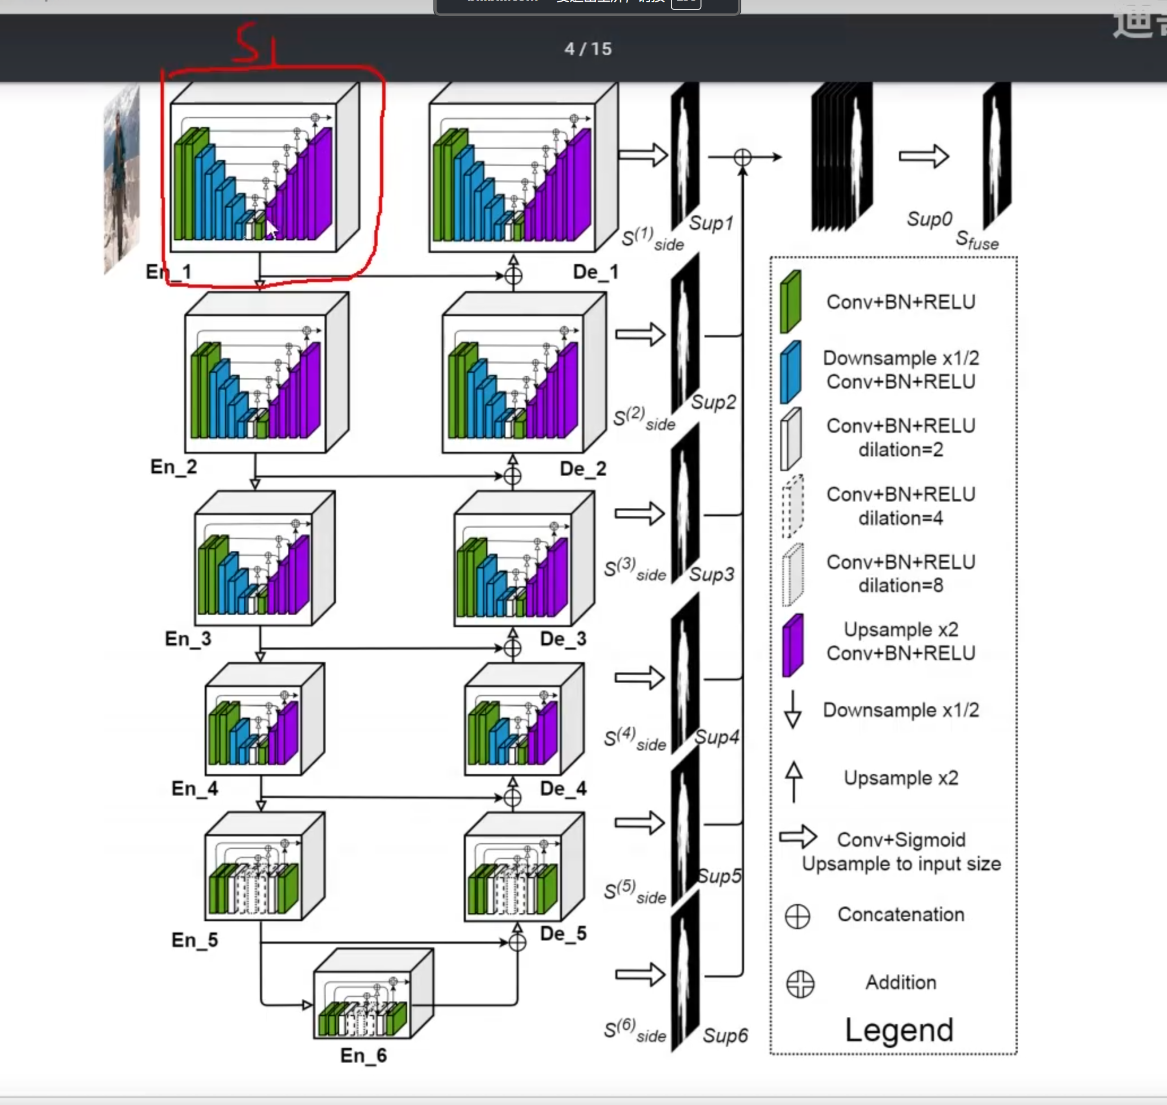The height and width of the screenshot is (1105, 1167).
Task: Click the Addition symbol in legend
Action: click(799, 983)
